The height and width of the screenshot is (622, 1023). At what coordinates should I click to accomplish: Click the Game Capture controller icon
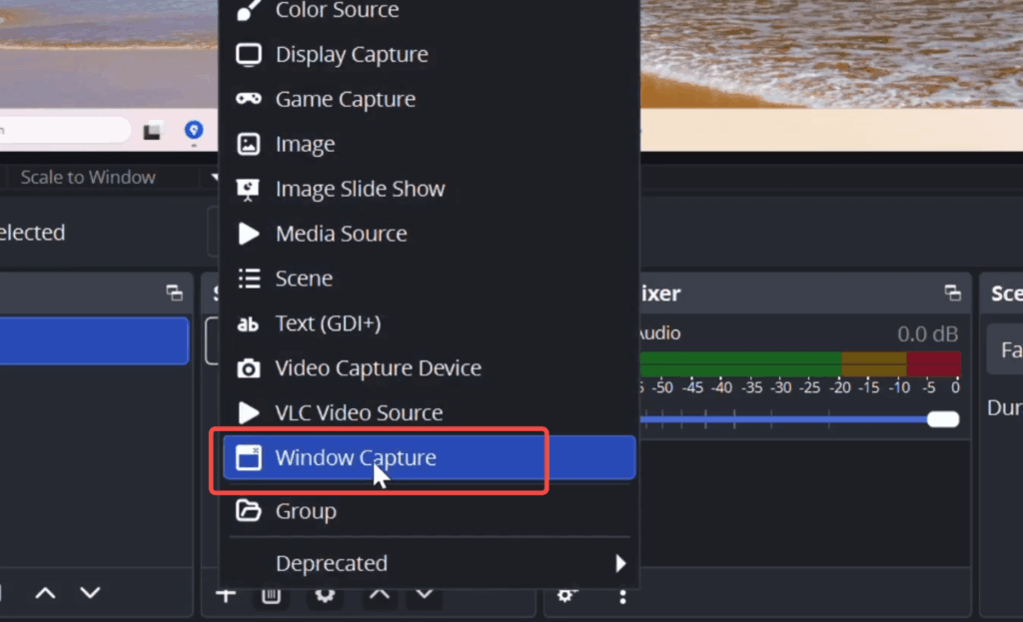point(248,99)
